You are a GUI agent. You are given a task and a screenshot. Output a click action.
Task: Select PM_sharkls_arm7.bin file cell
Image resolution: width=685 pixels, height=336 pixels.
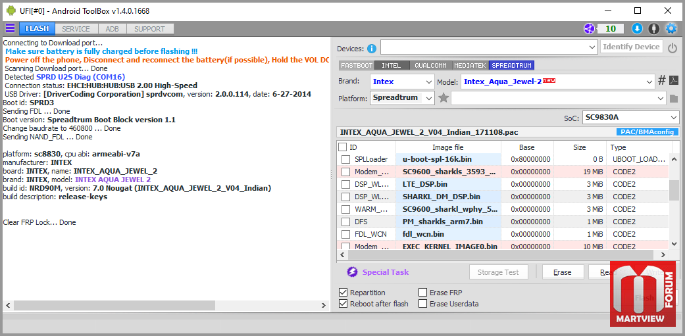448,222
